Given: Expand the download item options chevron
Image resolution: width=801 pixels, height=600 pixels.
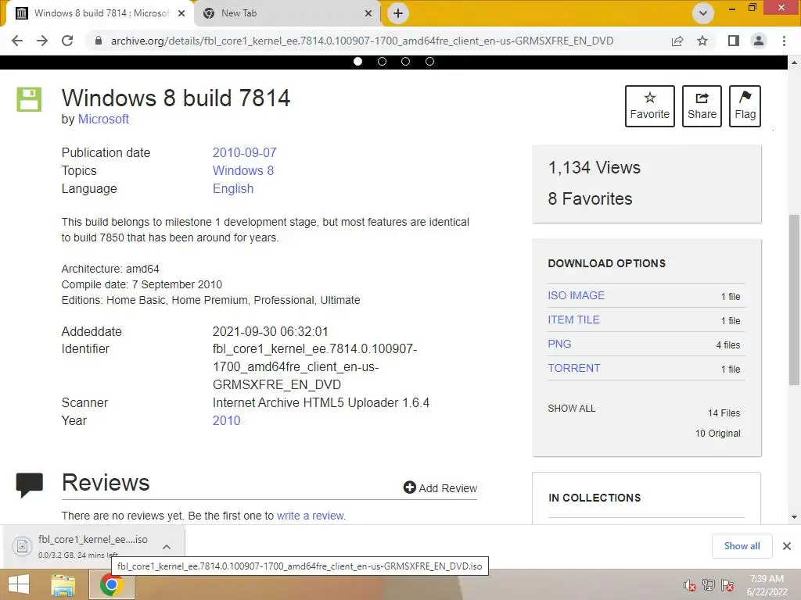Looking at the screenshot, I should (167, 546).
